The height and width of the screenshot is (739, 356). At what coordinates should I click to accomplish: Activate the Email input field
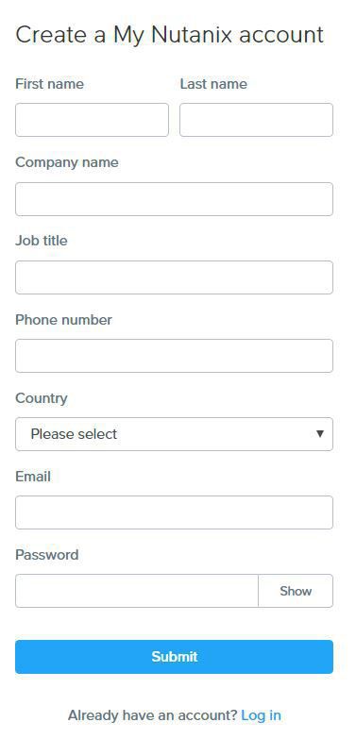click(x=174, y=512)
